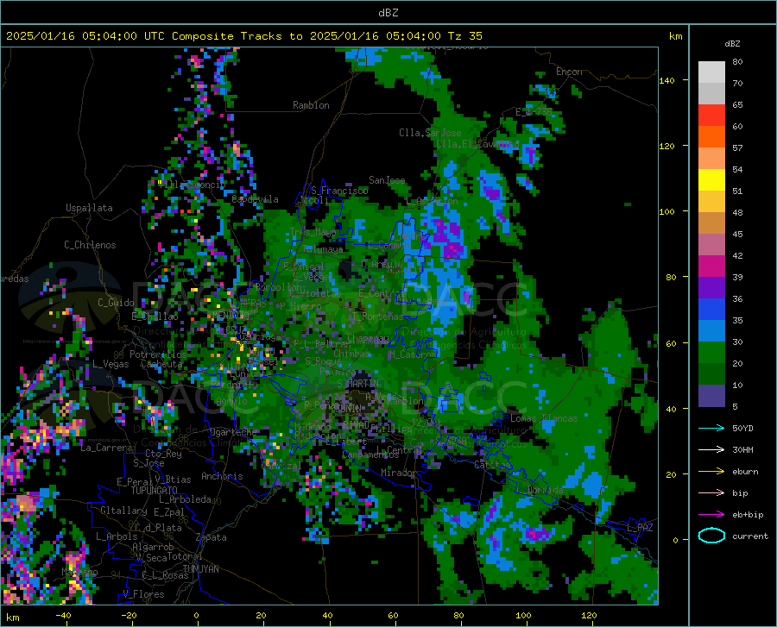Click the TUNUYAN town label
This screenshot has height=627, width=777.
tap(200, 568)
